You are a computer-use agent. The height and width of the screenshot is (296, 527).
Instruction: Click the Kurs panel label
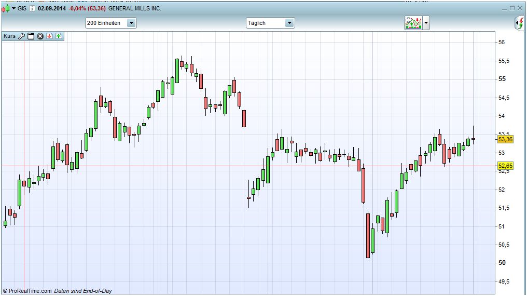tap(9, 36)
